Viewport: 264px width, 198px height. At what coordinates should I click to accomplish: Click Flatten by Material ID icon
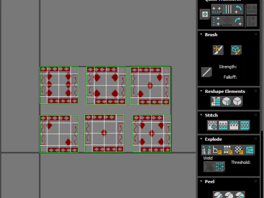click(x=239, y=150)
